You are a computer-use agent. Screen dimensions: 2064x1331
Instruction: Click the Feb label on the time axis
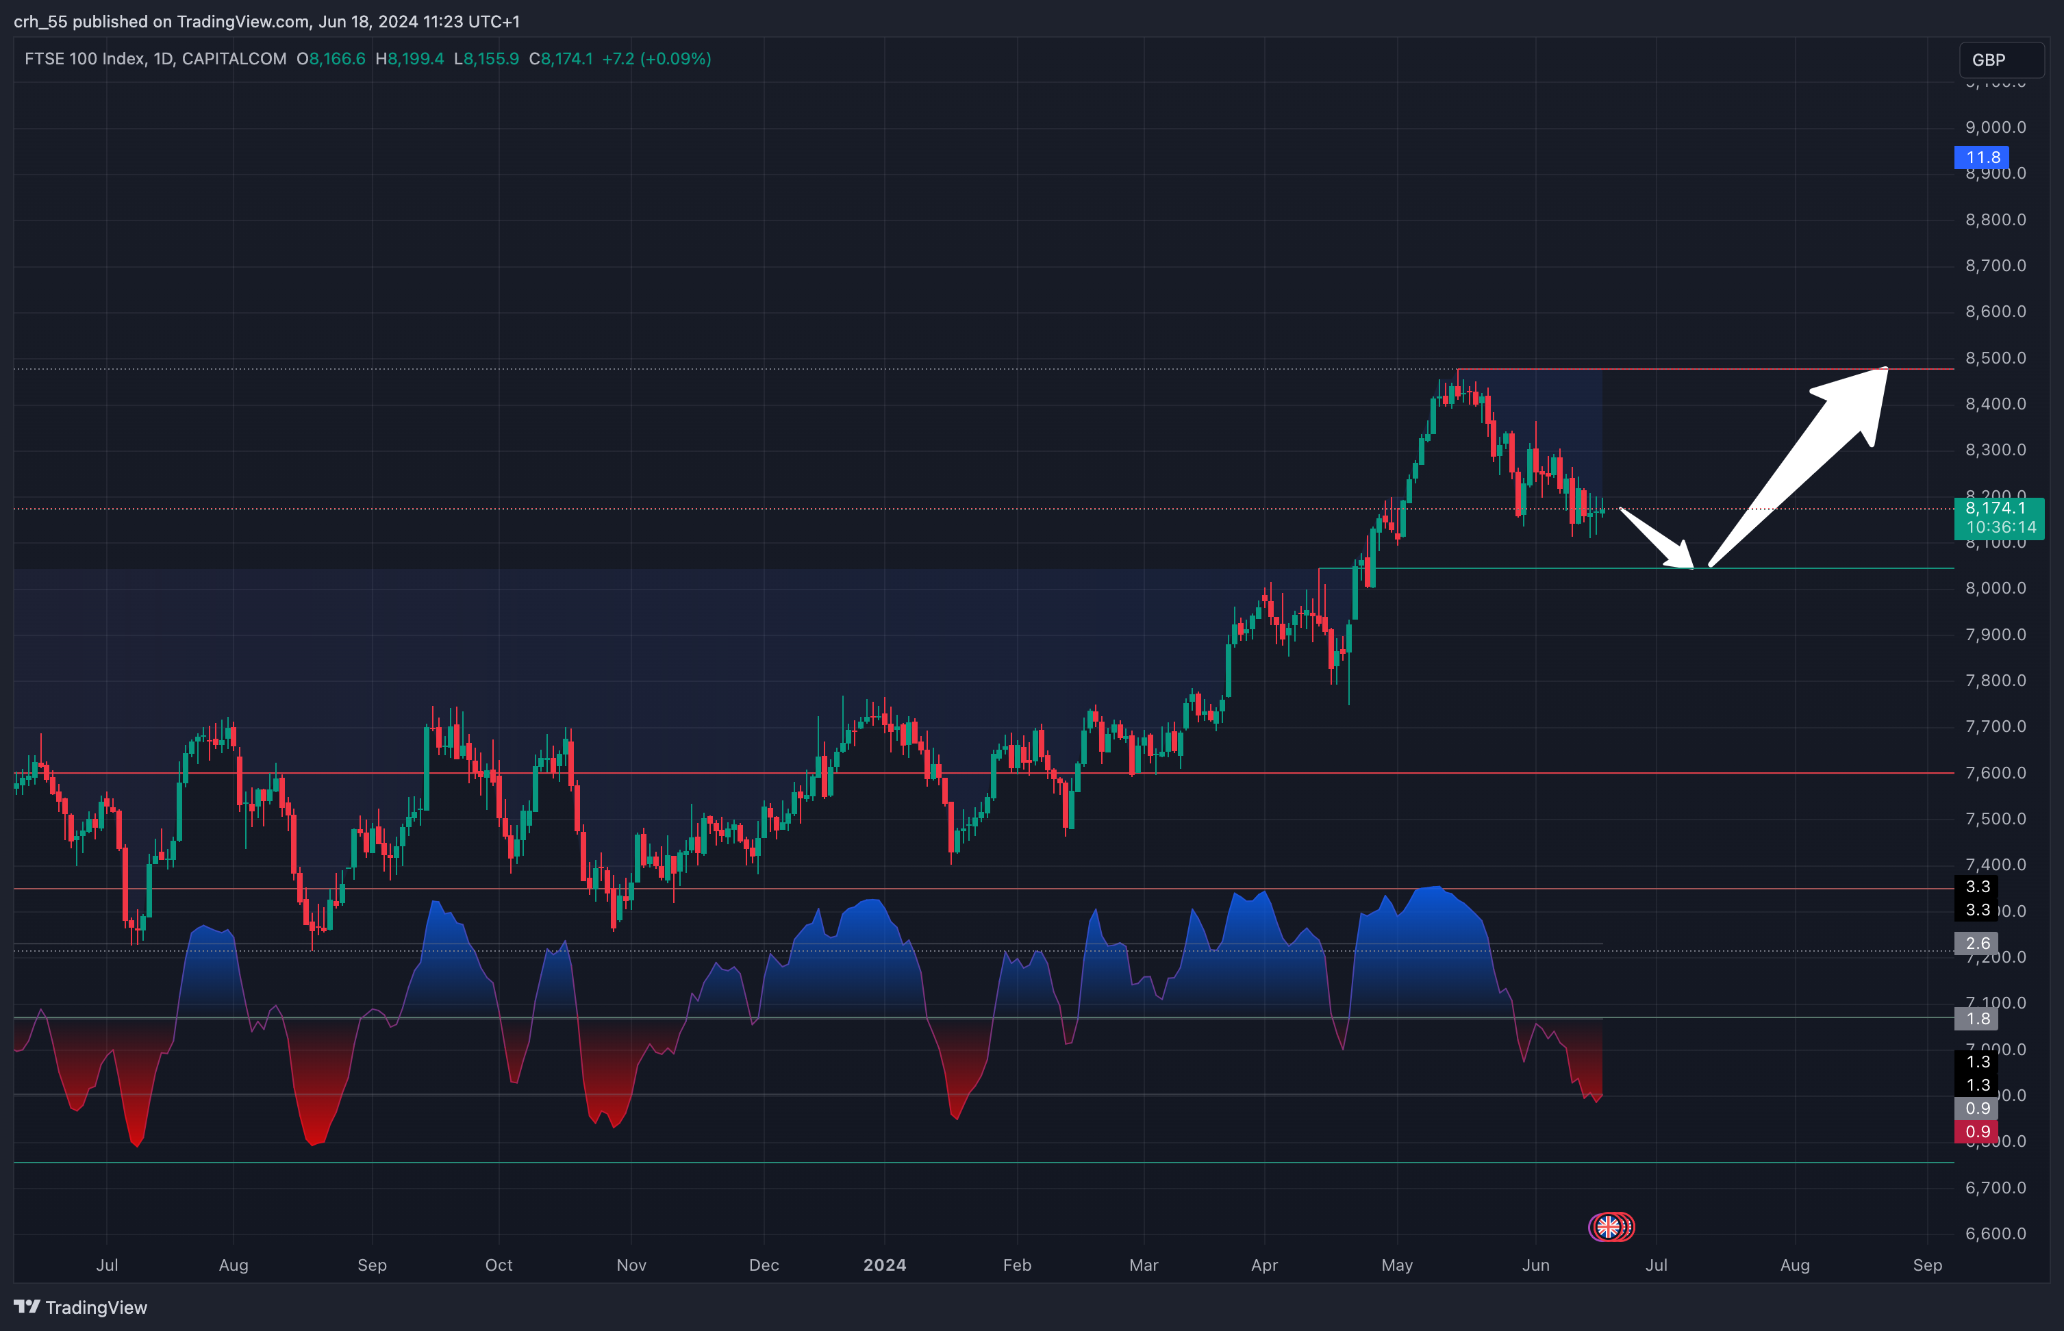click(1018, 1265)
